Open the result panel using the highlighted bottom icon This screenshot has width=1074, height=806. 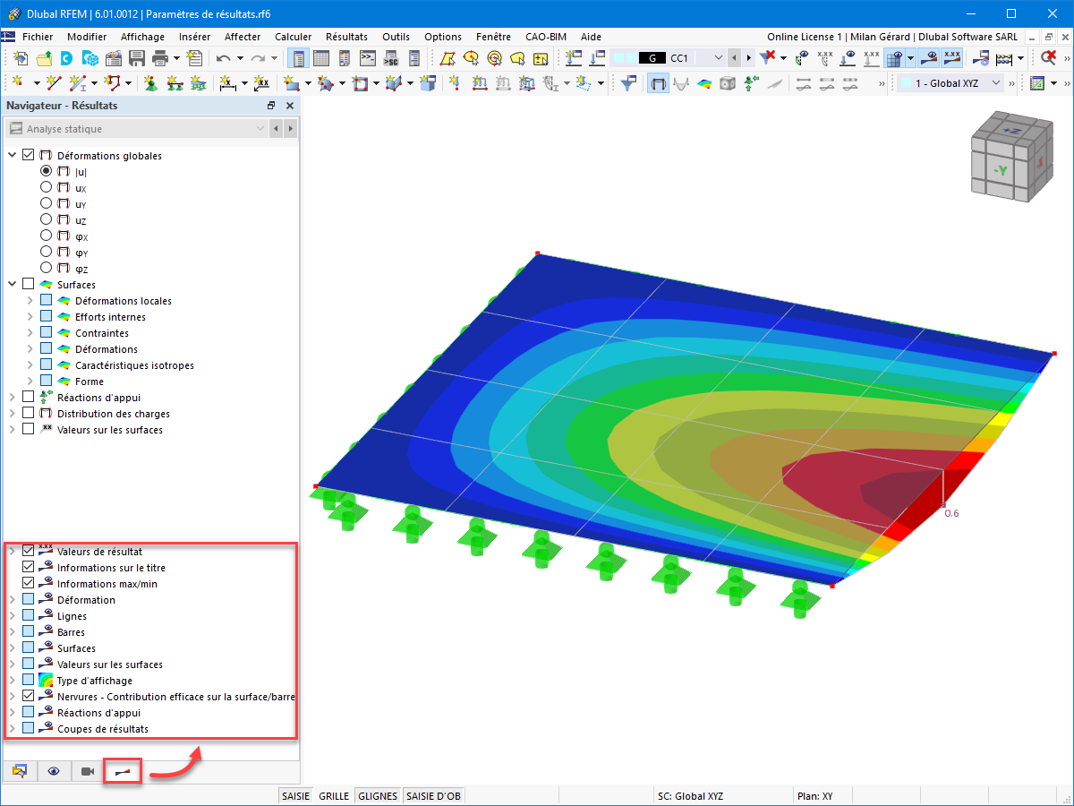(123, 771)
